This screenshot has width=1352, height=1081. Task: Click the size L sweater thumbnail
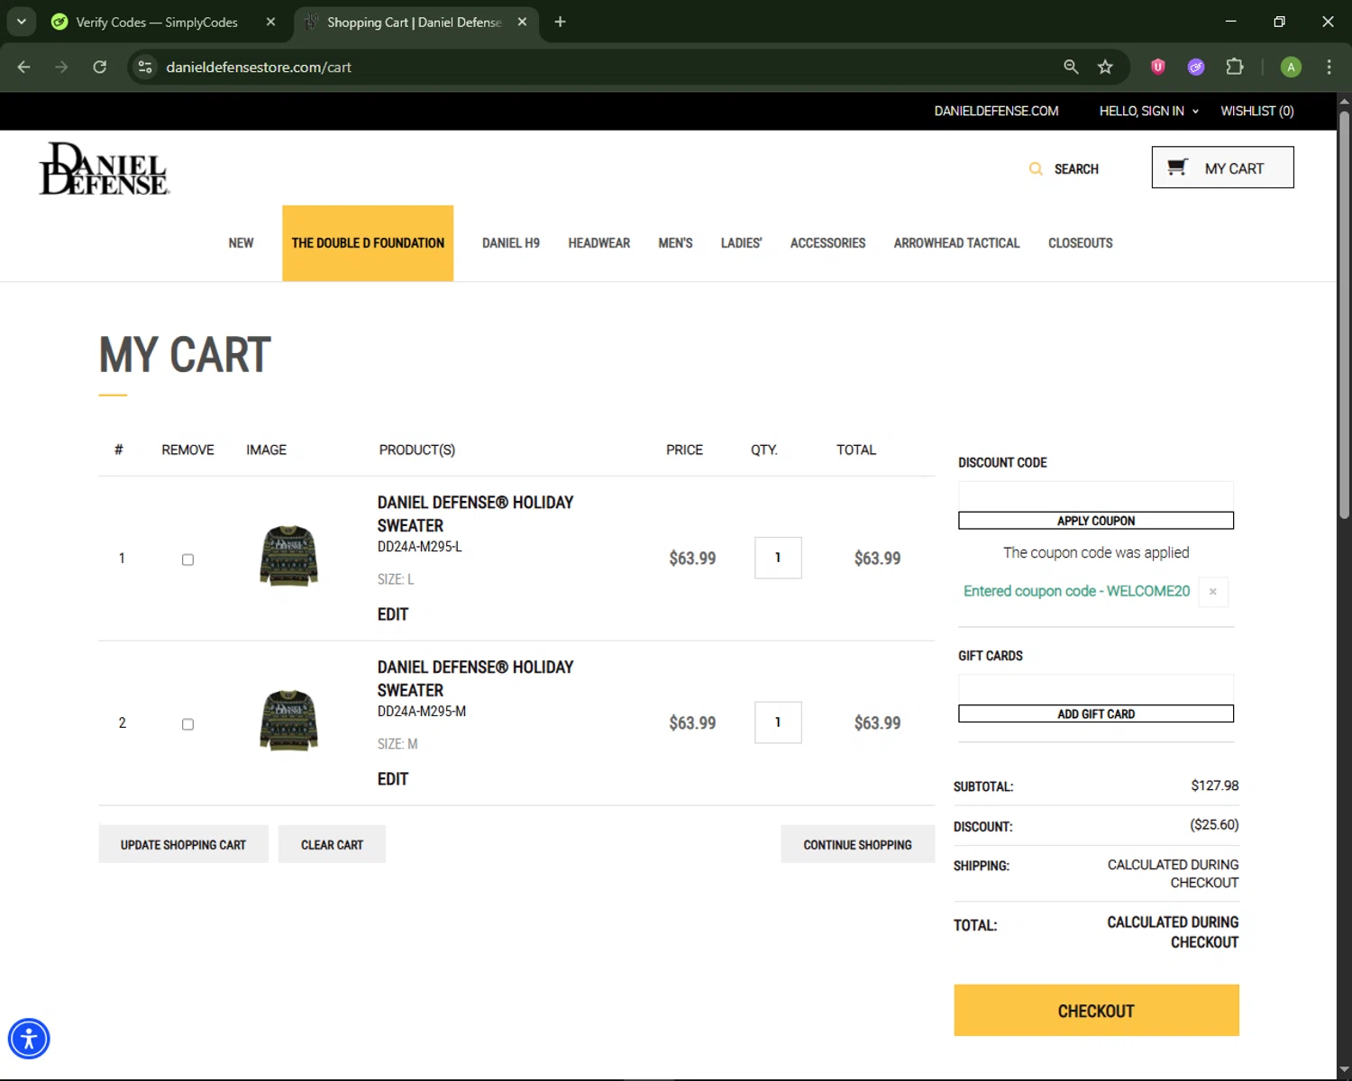tap(288, 557)
